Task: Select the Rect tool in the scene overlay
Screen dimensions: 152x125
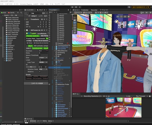Action: 75,30
